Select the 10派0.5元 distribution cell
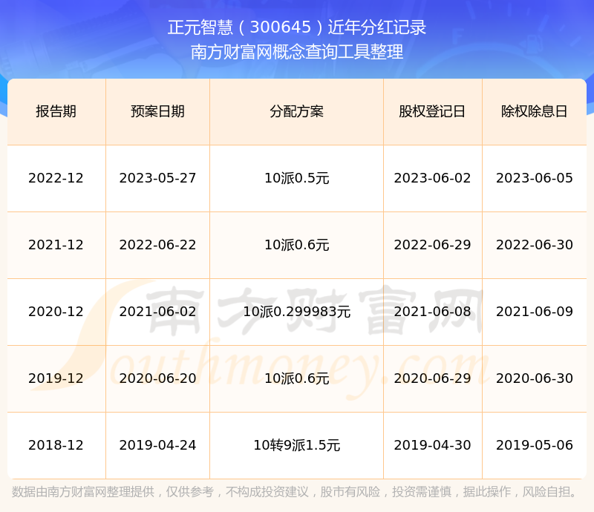This screenshot has height=512, width=594. [296, 178]
